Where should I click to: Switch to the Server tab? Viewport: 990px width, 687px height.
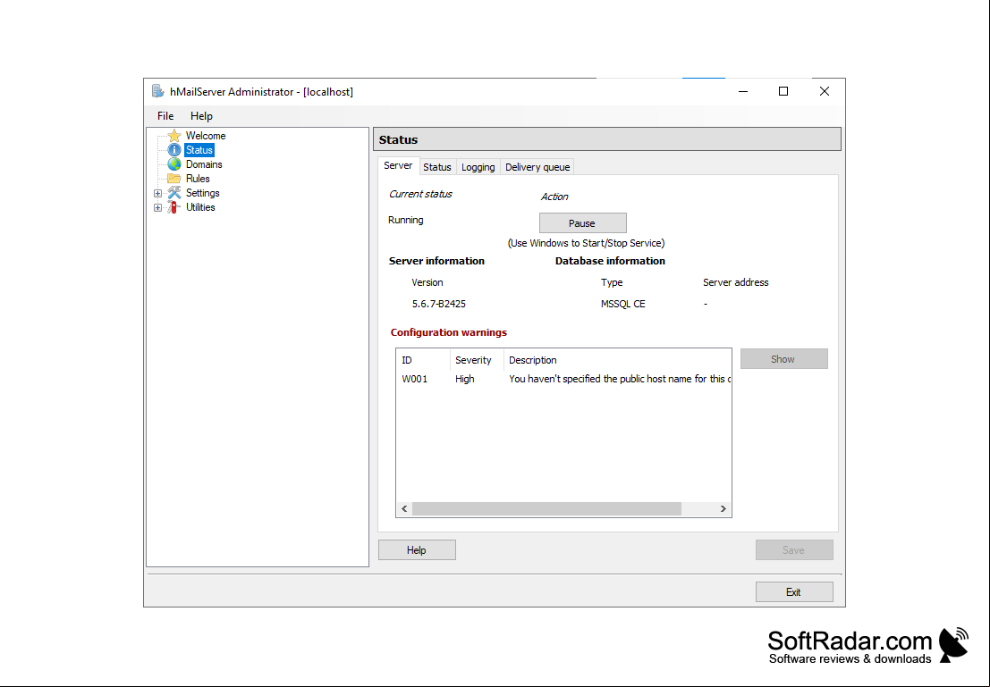(x=398, y=166)
